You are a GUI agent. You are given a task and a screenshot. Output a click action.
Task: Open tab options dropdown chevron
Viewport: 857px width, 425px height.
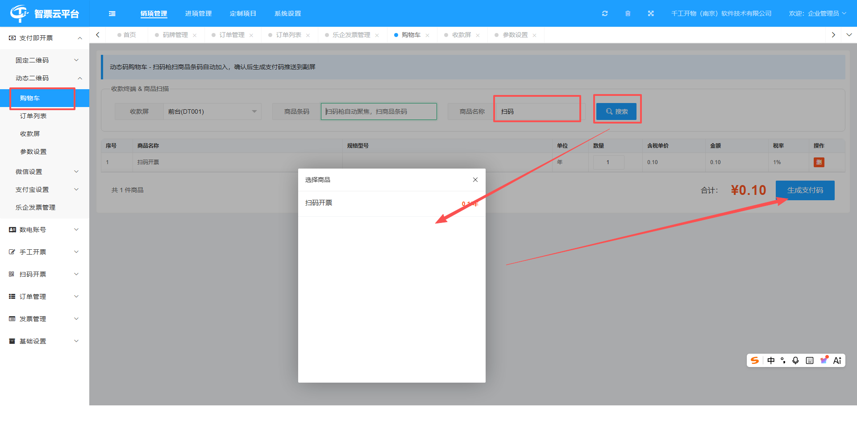(849, 35)
